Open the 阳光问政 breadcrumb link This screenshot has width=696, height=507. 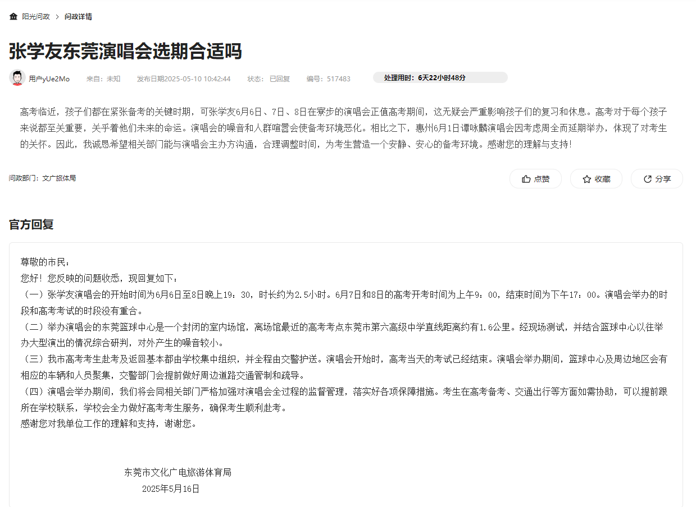(x=36, y=17)
